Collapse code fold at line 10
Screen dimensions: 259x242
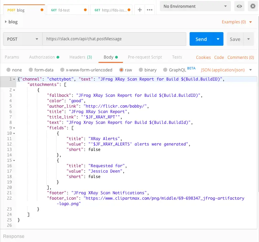pos(14,133)
